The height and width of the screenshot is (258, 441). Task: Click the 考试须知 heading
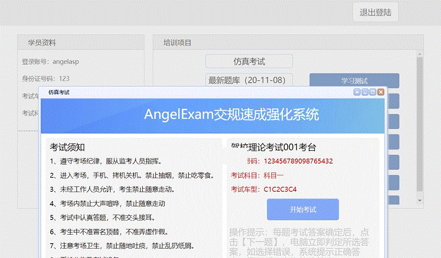67,147
